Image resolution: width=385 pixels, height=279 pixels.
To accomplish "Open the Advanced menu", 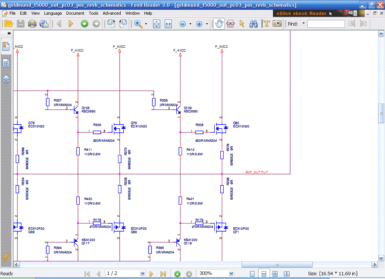I will [x=112, y=13].
